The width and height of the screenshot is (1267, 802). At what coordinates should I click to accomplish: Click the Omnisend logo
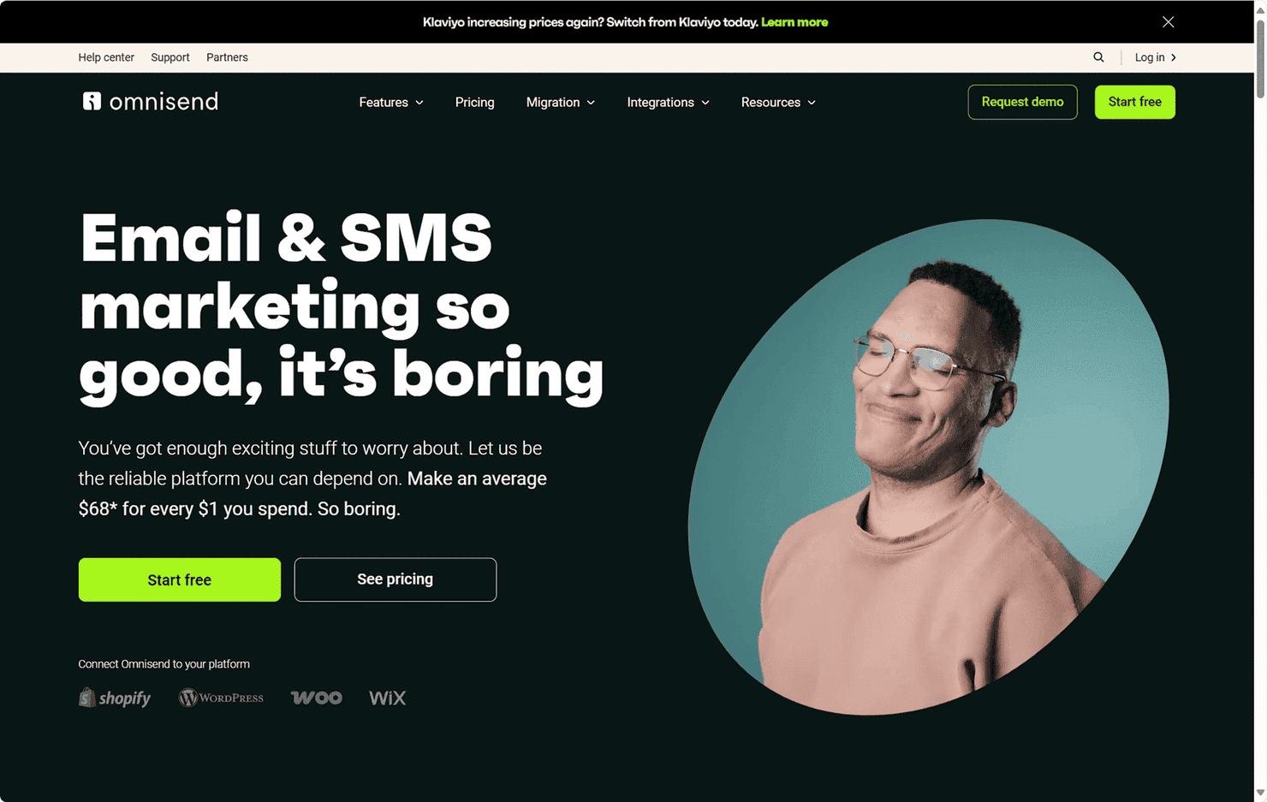pos(150,101)
